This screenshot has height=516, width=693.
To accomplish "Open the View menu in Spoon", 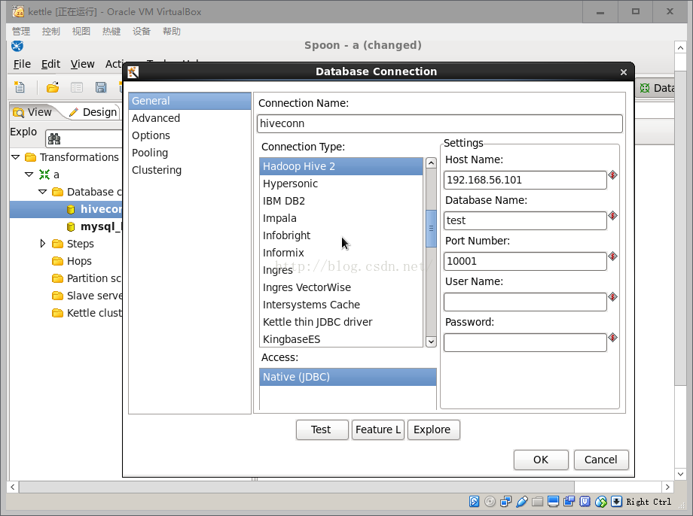I will (83, 64).
